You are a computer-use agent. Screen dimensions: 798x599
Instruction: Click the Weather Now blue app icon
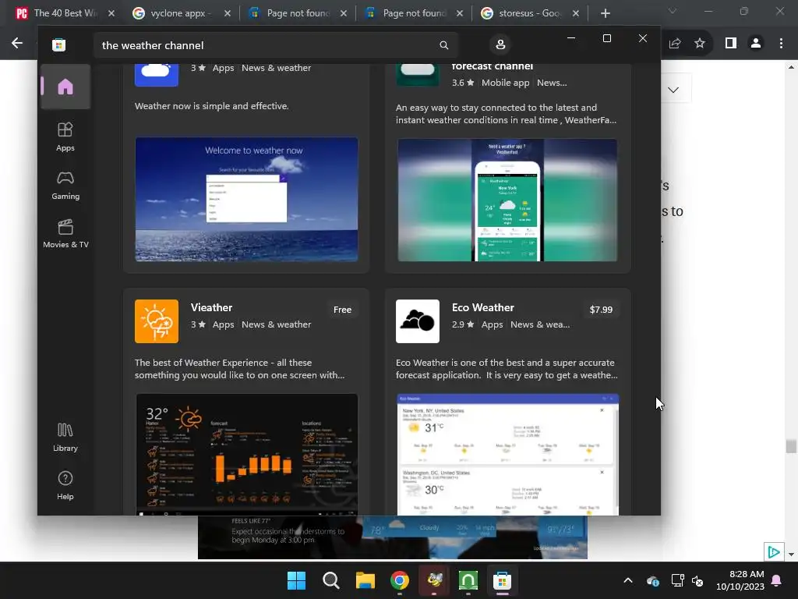coord(157,75)
